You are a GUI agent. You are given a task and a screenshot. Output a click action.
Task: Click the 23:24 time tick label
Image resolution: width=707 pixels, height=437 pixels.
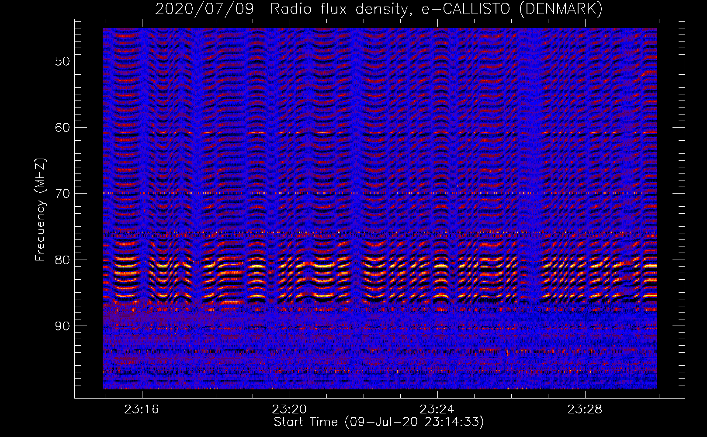pyautogui.click(x=437, y=409)
